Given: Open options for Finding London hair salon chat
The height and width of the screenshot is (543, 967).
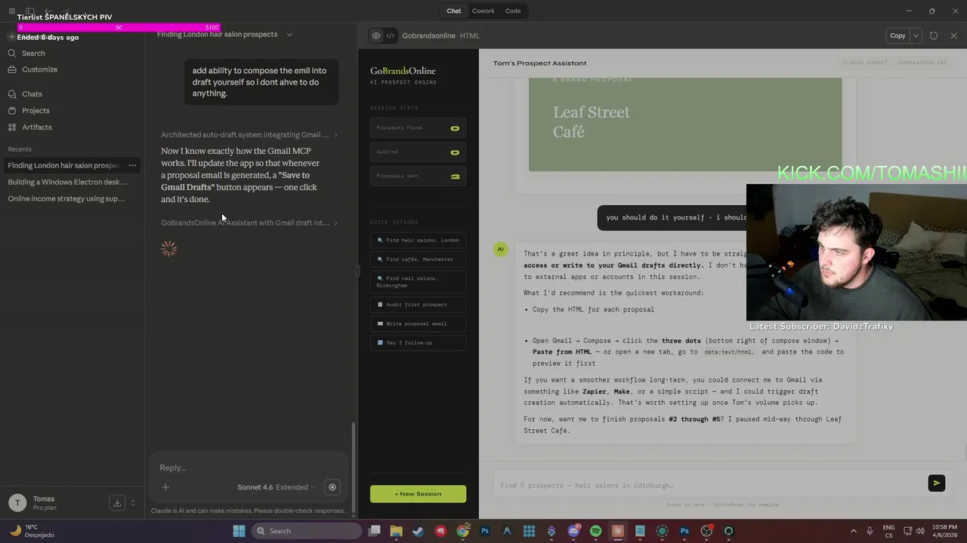Looking at the screenshot, I should click(132, 165).
